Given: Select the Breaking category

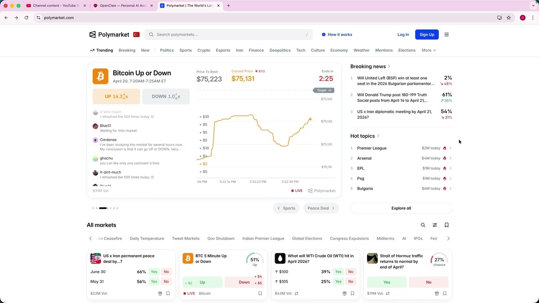Looking at the screenshot, I should coord(127,50).
